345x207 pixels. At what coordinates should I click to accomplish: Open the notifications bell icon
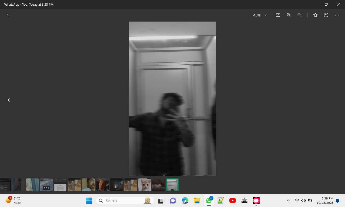(337, 201)
